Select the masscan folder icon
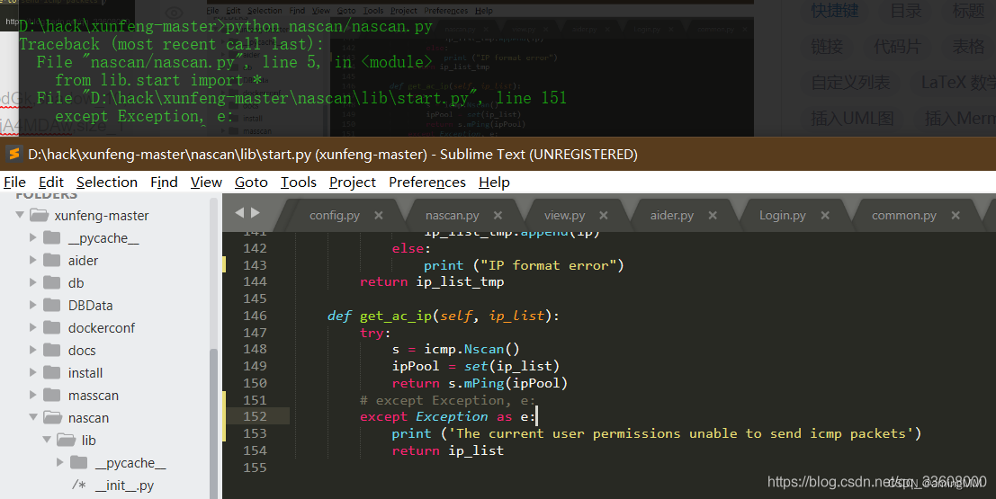 click(x=51, y=395)
